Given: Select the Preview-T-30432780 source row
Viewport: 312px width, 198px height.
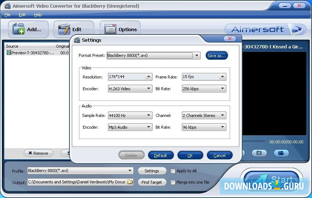Looking at the screenshot, I should [37, 53].
